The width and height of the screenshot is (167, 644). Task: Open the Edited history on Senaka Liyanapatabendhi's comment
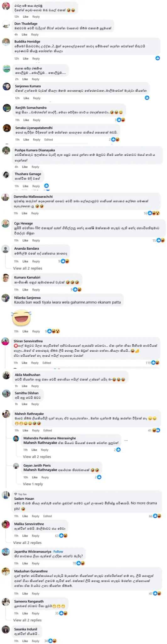tap(49, 140)
